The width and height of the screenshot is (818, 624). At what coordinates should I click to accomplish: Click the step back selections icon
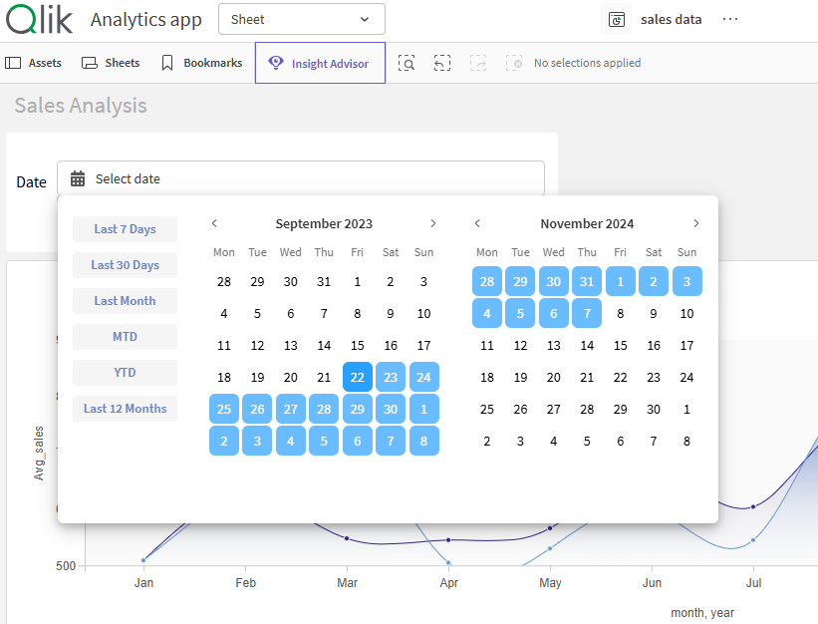pos(442,63)
